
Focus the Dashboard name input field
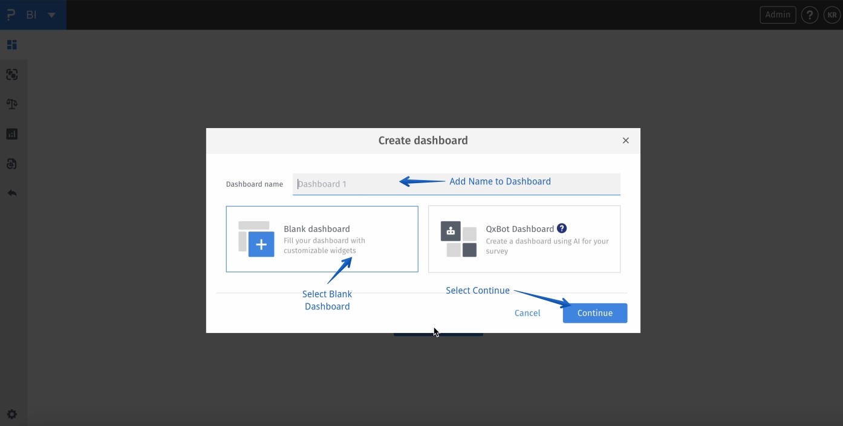457,184
